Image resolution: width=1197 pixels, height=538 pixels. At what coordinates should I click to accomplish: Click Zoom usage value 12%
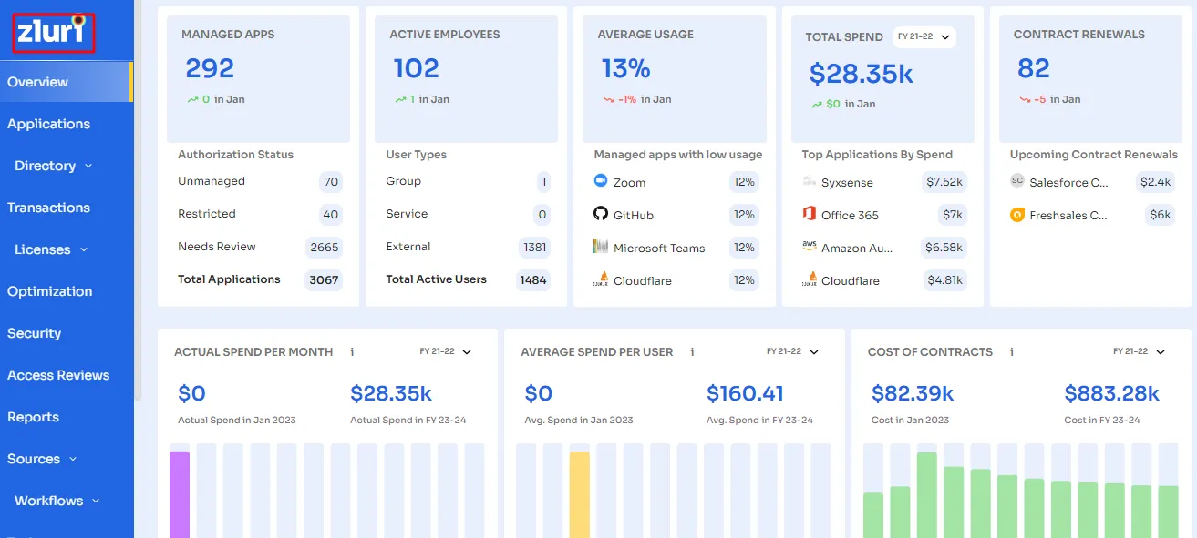coord(744,181)
